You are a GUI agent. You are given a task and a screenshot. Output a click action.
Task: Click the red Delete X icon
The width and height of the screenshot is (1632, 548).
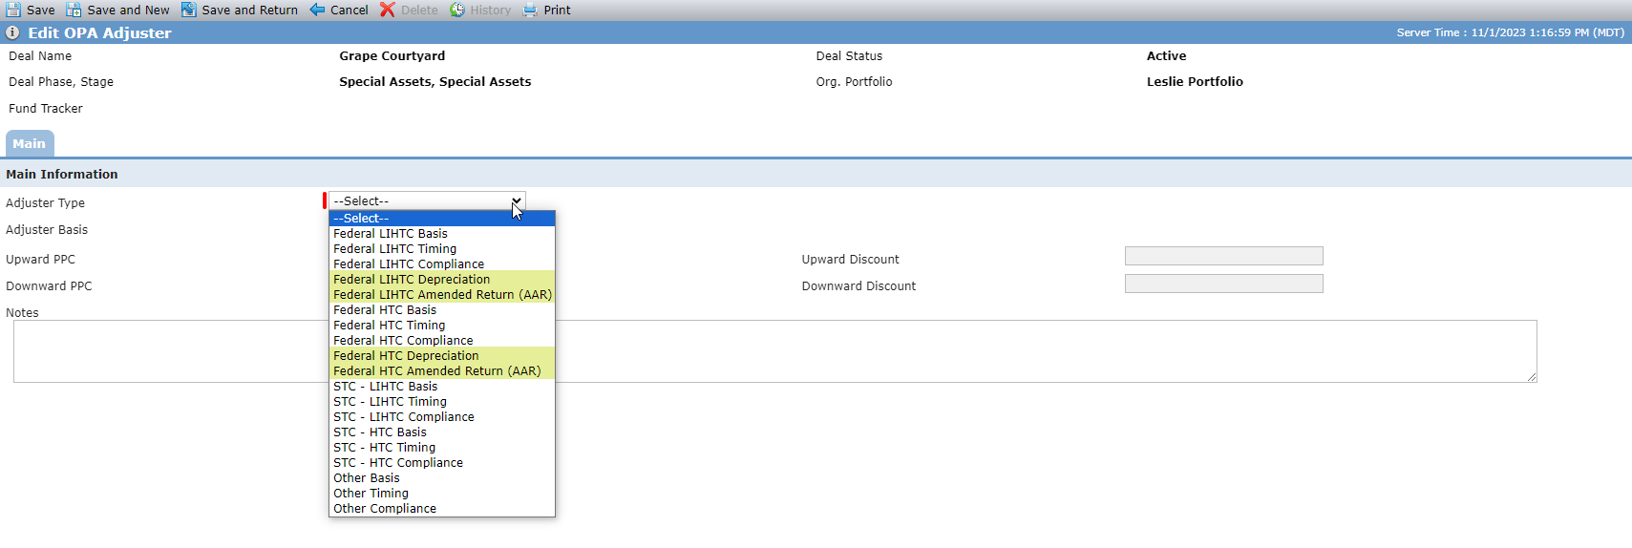click(388, 10)
